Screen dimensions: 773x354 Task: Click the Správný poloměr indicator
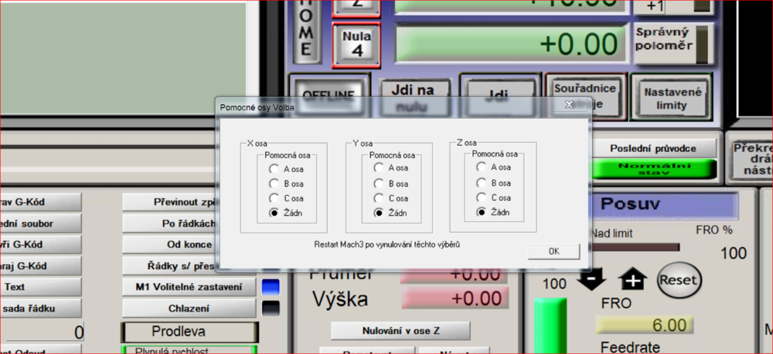click(702, 40)
